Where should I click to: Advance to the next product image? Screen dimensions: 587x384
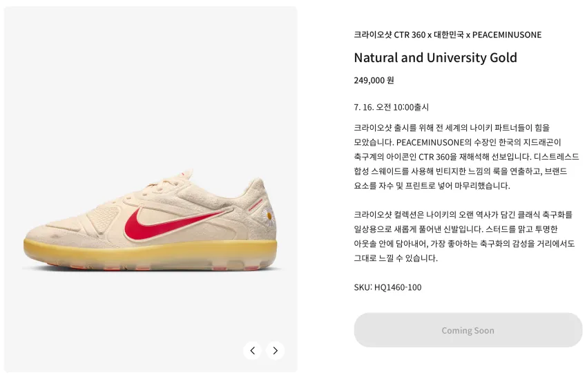[275, 351]
